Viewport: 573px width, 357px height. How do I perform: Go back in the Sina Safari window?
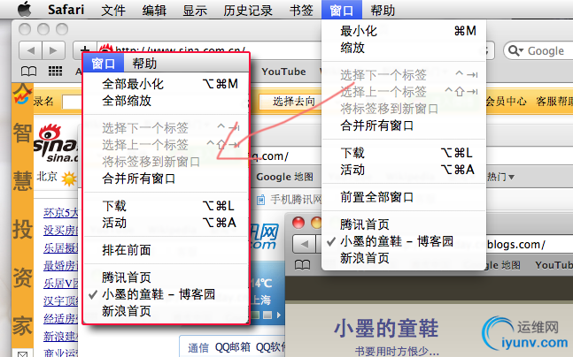click(x=31, y=50)
